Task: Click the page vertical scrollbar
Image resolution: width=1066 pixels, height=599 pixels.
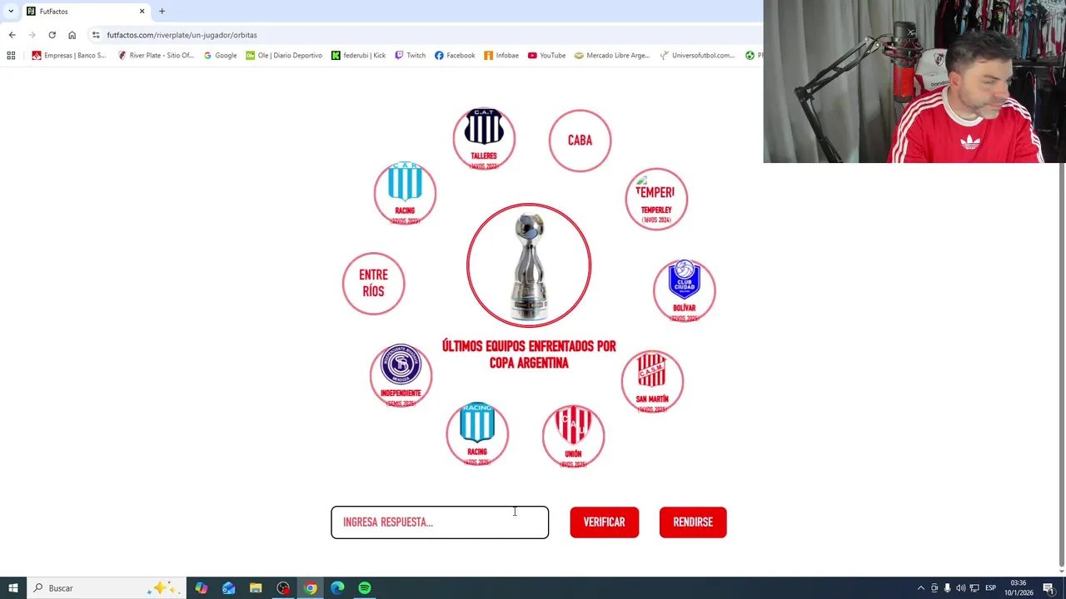Action: pyautogui.click(x=1061, y=362)
